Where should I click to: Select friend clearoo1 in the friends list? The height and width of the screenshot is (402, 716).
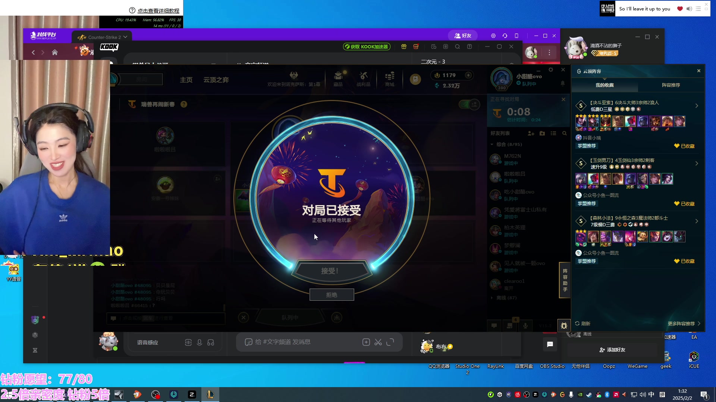[528, 284]
